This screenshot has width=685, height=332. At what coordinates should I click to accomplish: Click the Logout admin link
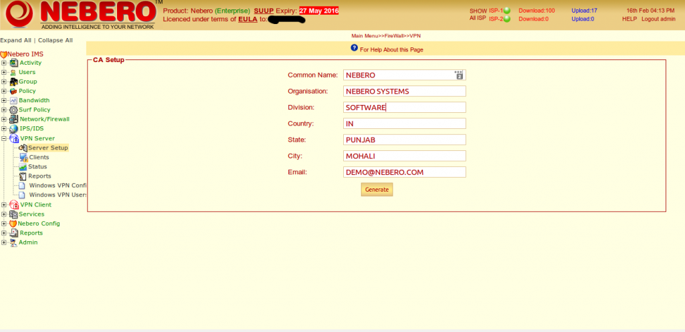658,19
